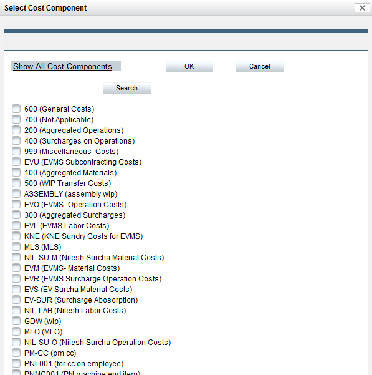Click the Search button

click(127, 88)
